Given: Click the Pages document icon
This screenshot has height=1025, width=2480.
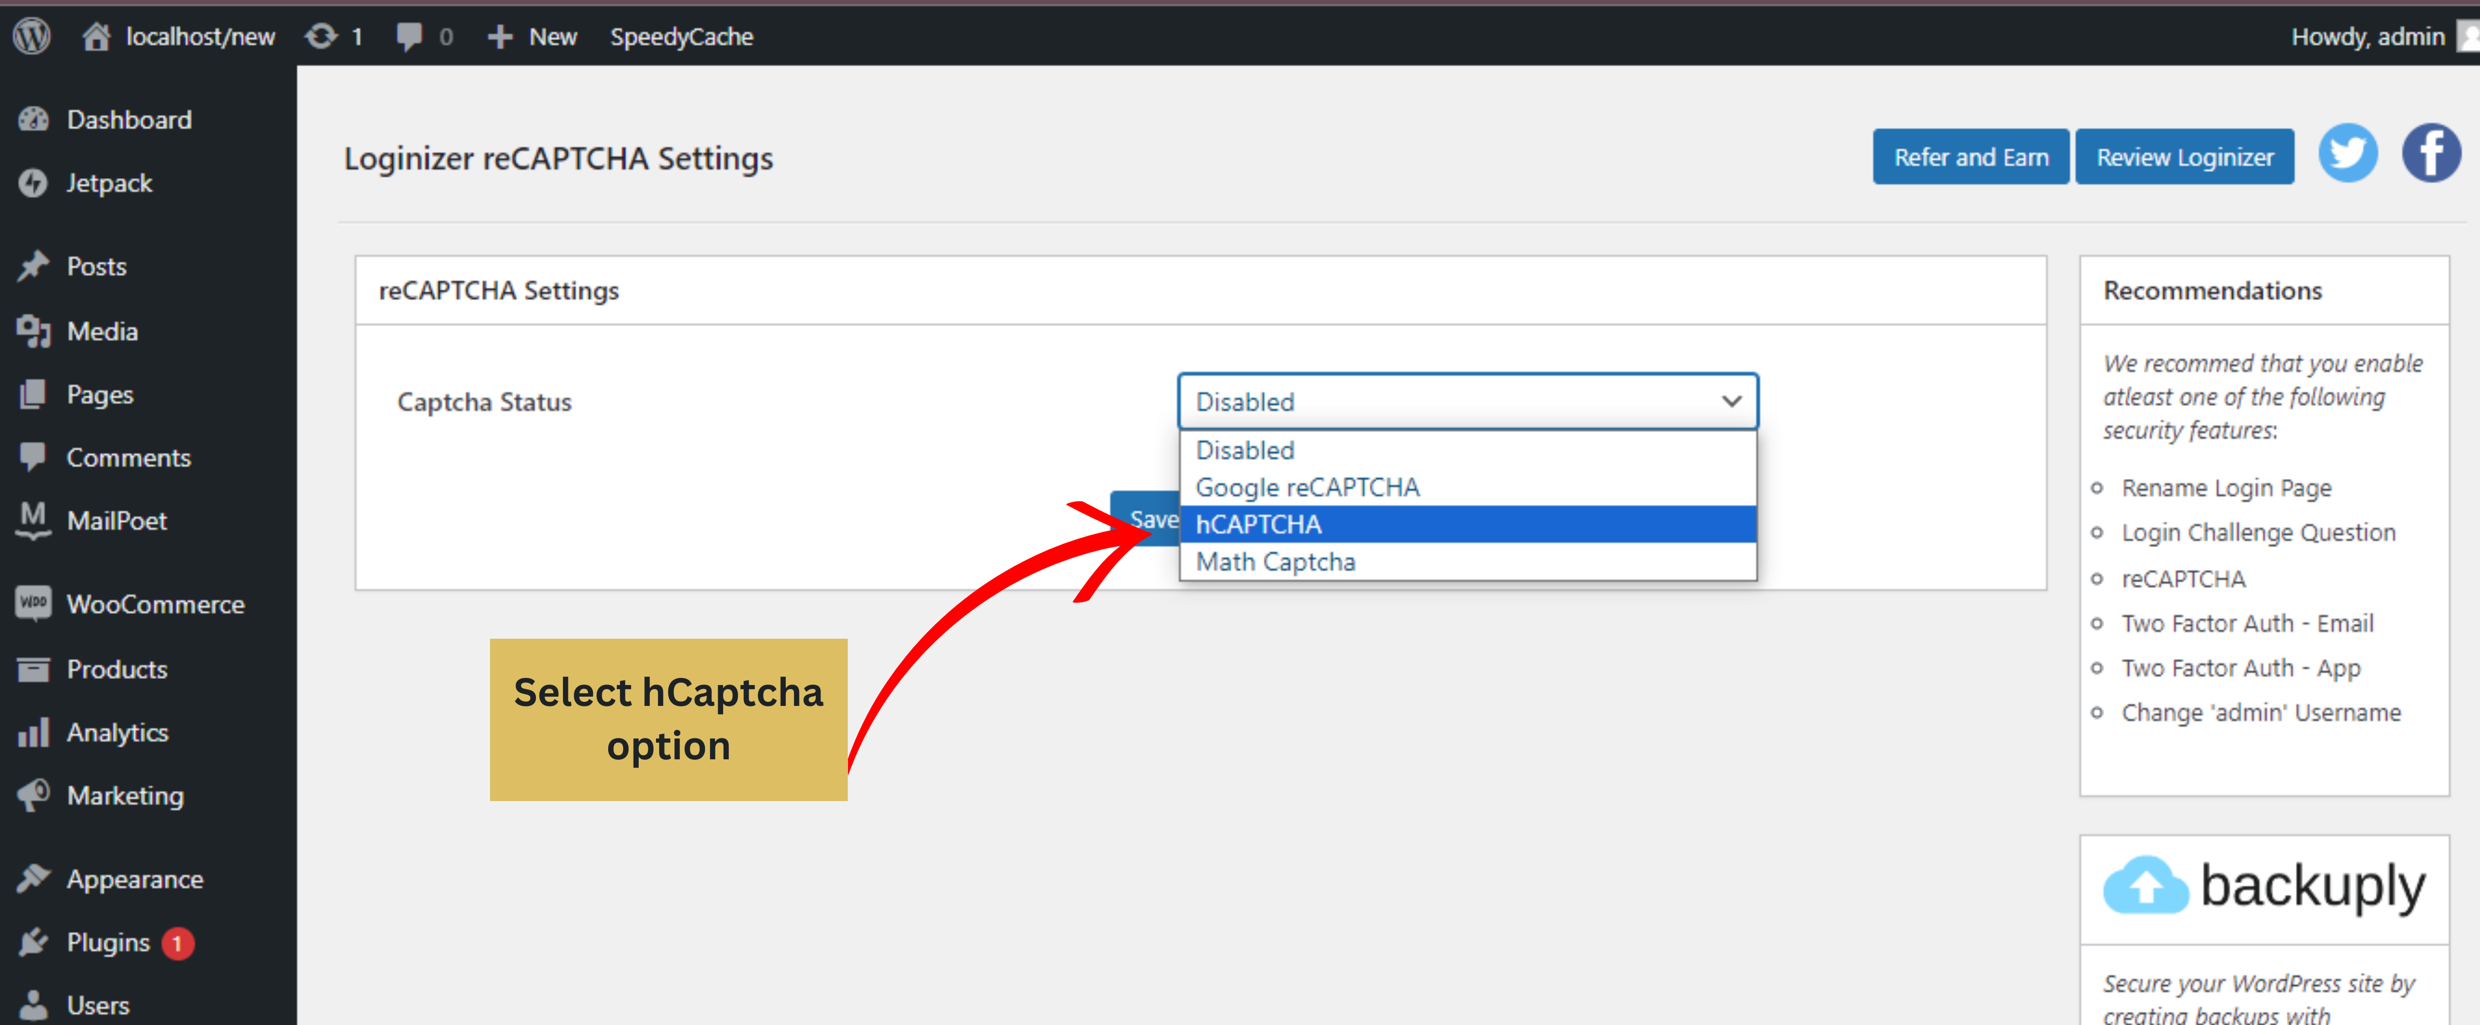Looking at the screenshot, I should coord(33,393).
